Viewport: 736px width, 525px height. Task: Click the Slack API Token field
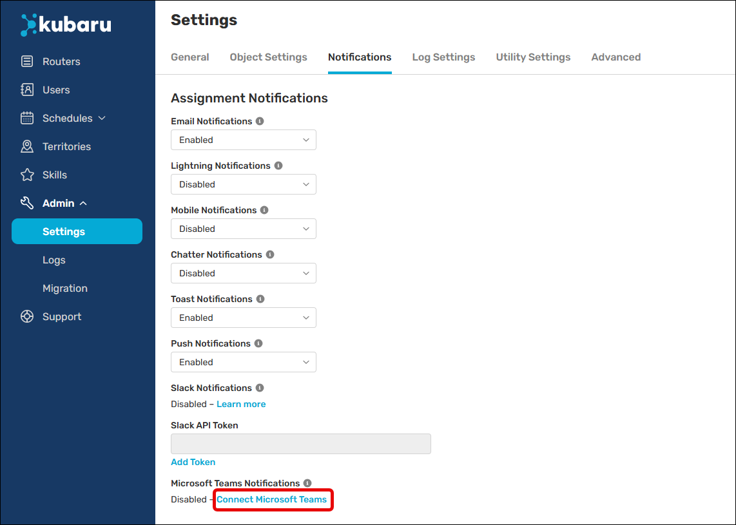click(300, 444)
